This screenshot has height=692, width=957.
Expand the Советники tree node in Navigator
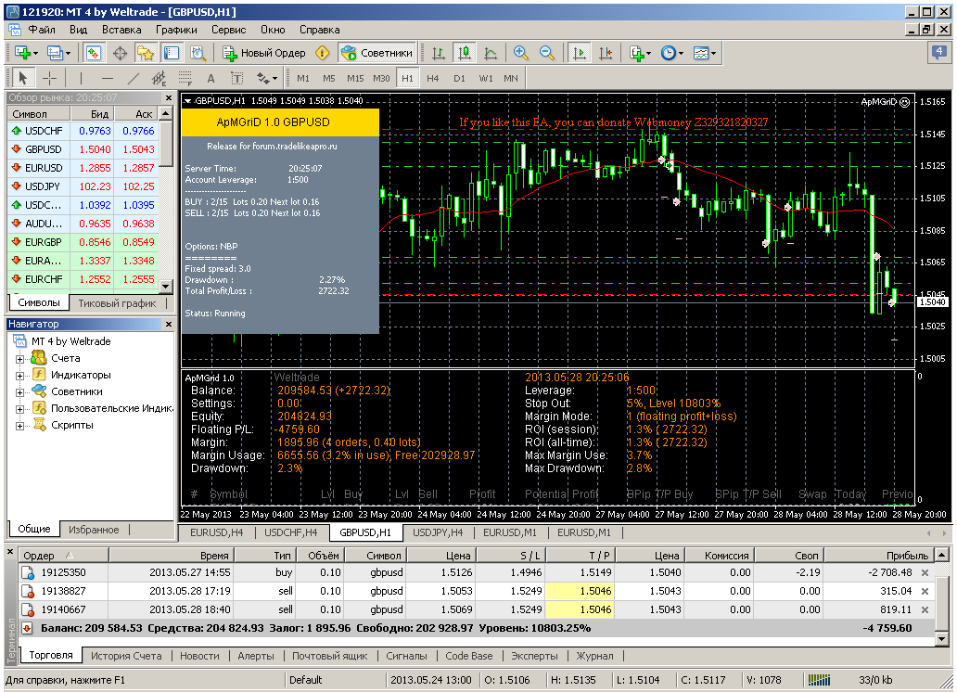[19, 392]
